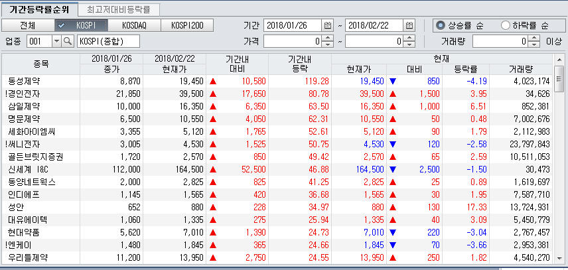Switch to the KOSPI200 market filter
This screenshot has width=568, height=270.
click(187, 25)
